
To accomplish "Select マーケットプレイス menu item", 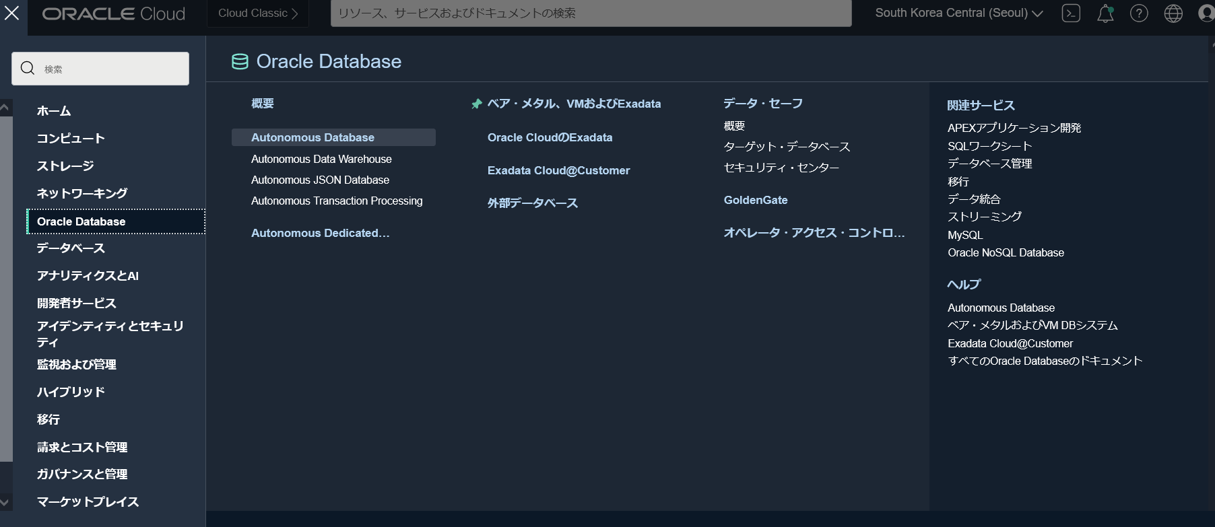I will click(x=88, y=502).
